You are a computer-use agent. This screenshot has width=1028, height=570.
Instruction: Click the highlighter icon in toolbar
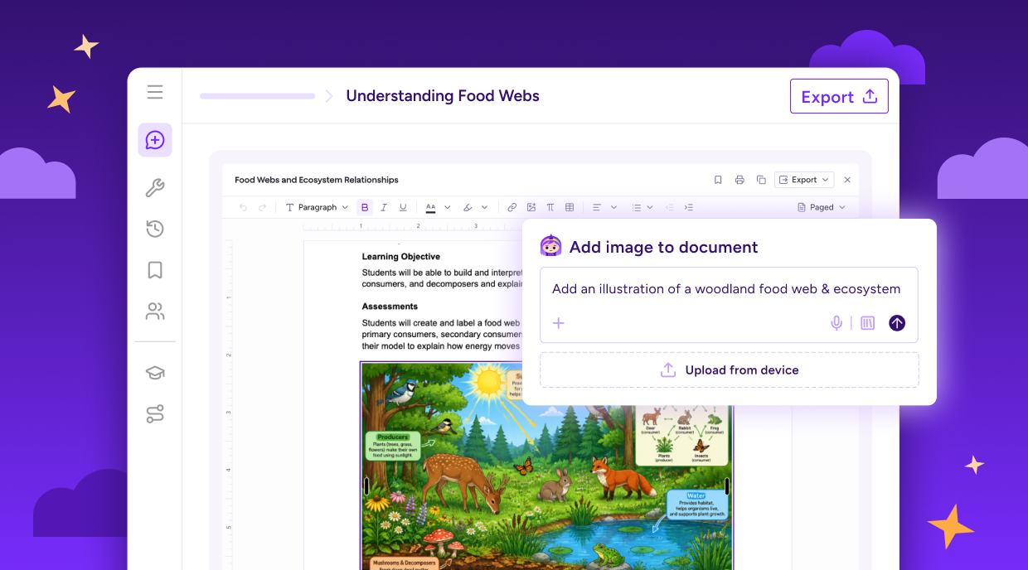tap(468, 207)
